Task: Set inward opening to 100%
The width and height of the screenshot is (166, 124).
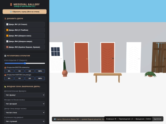Action: 40,71
